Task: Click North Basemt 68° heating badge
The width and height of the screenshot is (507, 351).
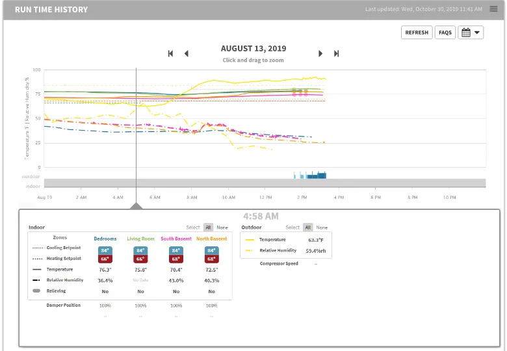Action: (212, 259)
